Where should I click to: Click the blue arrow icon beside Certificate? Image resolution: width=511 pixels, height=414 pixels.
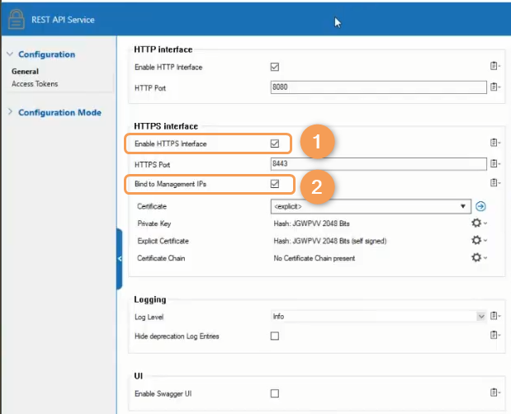(480, 206)
